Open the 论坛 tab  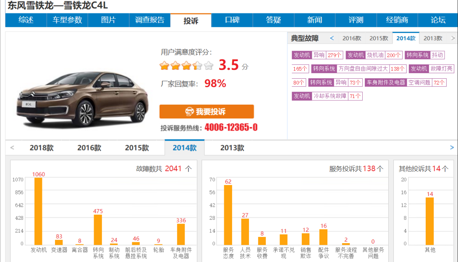coord(438,20)
